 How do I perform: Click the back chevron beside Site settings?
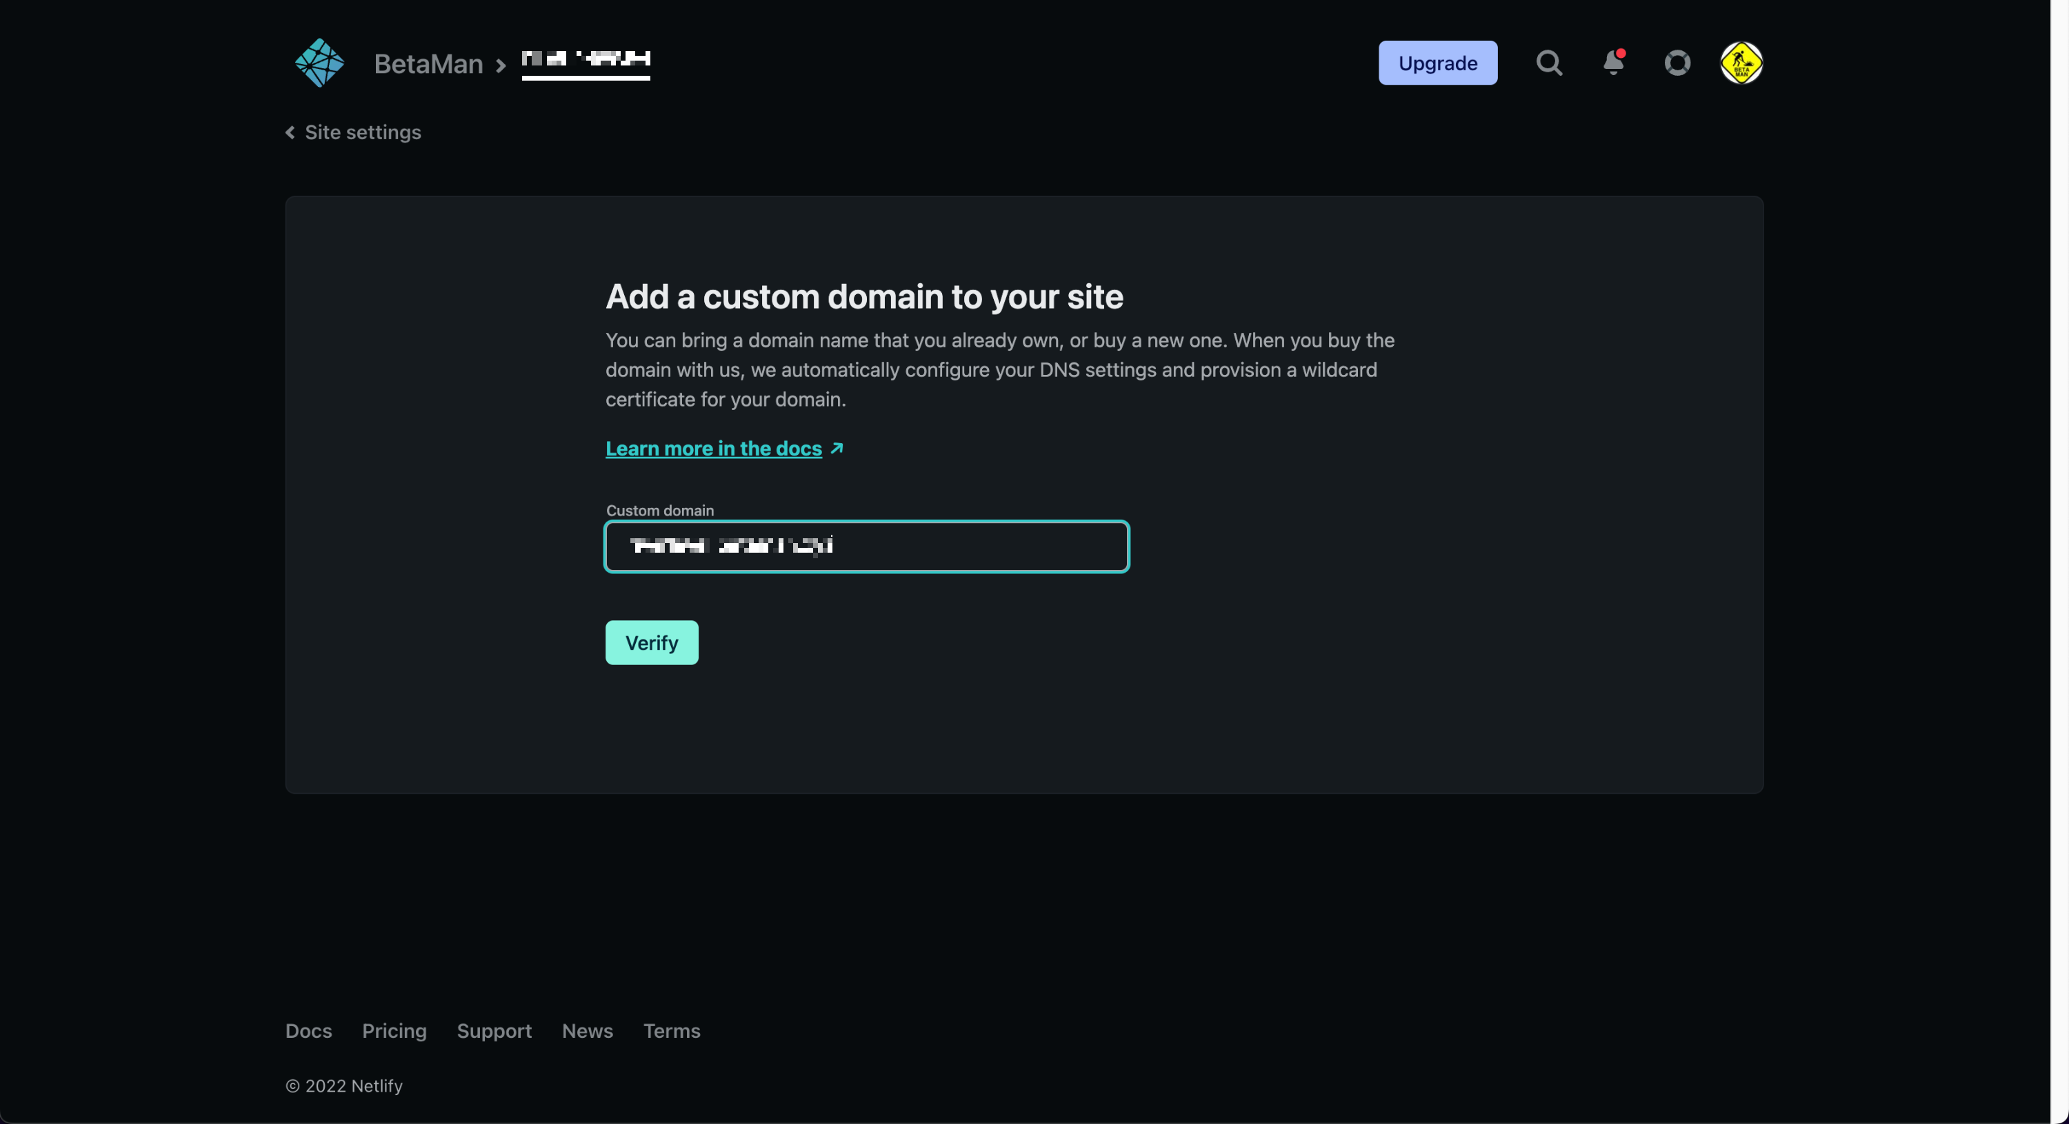[x=290, y=132]
